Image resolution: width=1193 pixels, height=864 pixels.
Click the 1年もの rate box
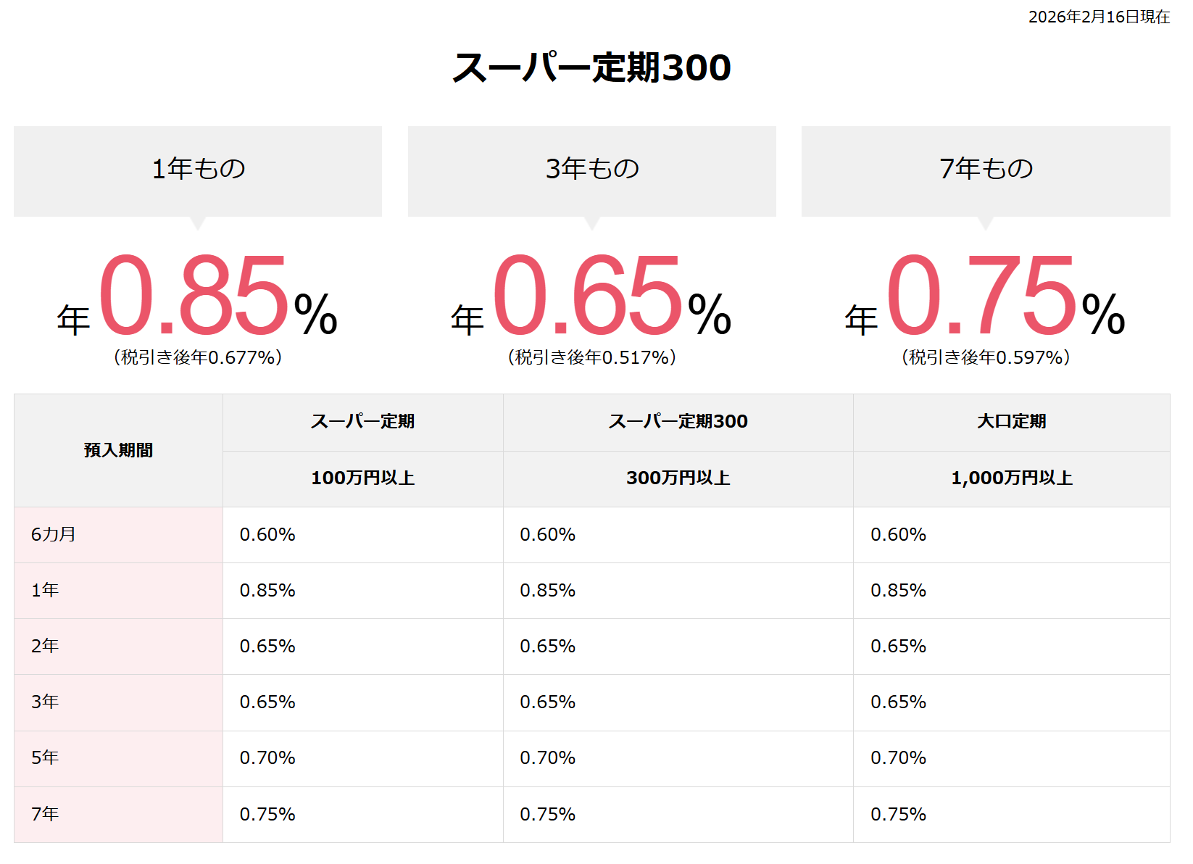coord(198,170)
